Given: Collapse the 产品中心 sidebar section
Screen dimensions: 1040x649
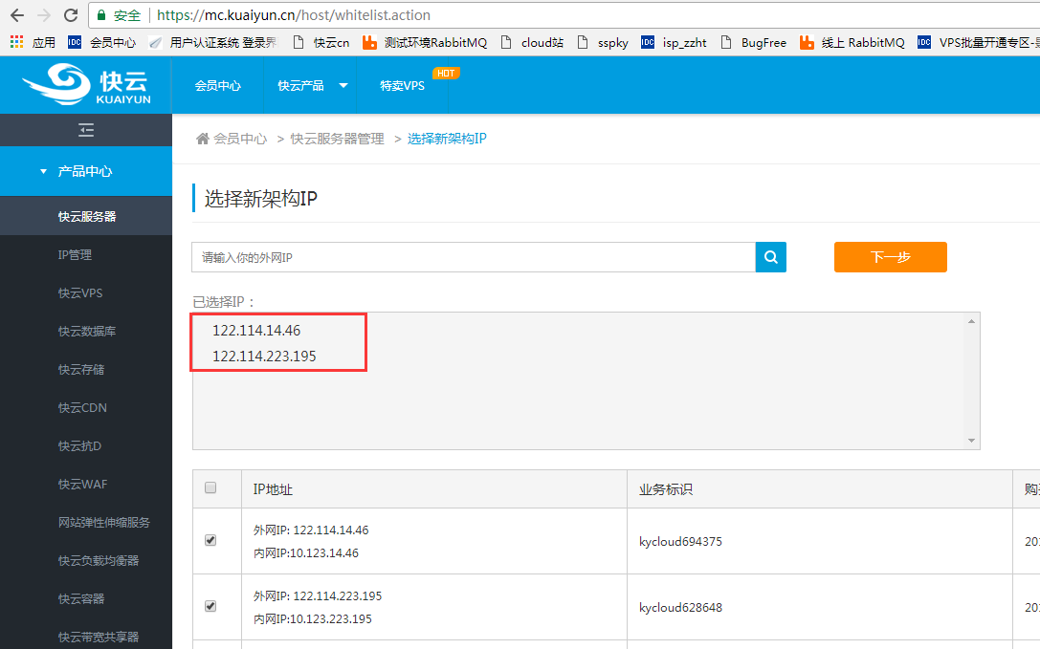Looking at the screenshot, I should 84,171.
